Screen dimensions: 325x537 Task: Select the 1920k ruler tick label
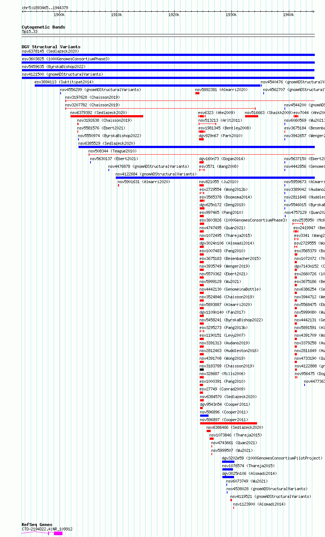tap(174, 15)
